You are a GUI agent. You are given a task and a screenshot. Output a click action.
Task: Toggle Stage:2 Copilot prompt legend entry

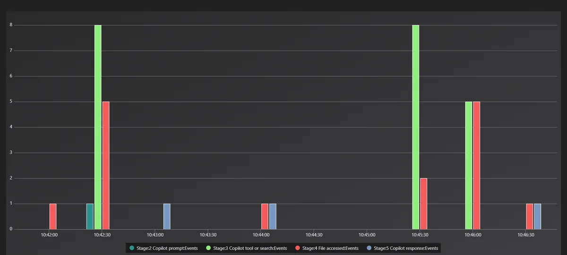click(163, 248)
